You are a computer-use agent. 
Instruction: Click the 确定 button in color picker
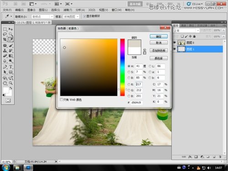(x=159, y=36)
